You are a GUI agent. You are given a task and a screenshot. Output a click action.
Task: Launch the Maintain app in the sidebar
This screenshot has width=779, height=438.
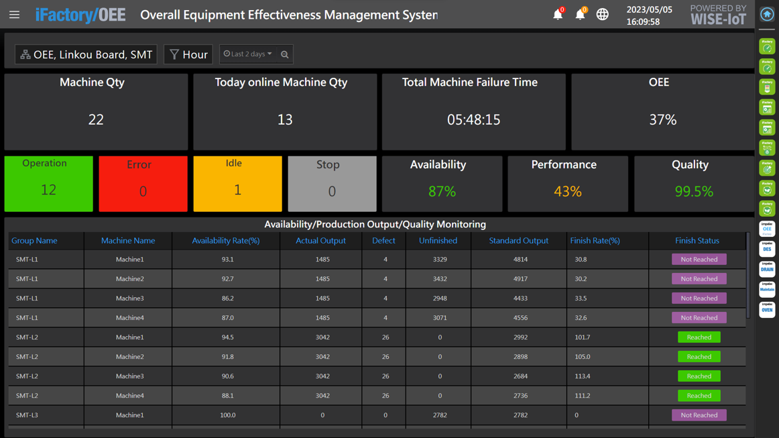coord(767,289)
